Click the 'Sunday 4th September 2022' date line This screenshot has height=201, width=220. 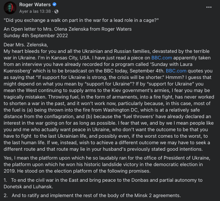point(36,36)
